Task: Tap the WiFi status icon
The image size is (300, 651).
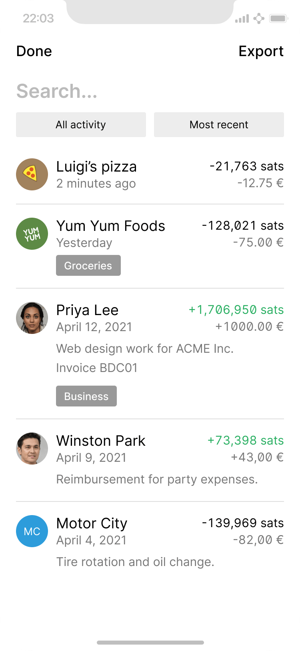Action: click(x=259, y=18)
